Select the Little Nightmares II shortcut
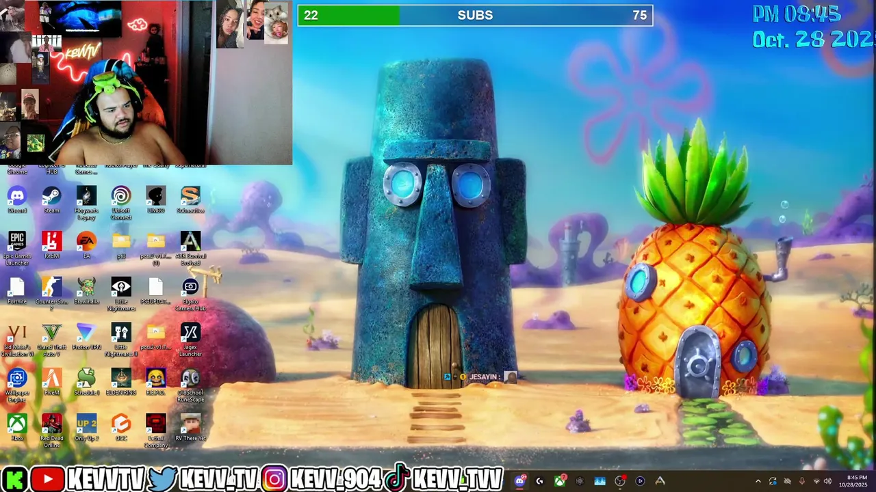 (x=121, y=340)
